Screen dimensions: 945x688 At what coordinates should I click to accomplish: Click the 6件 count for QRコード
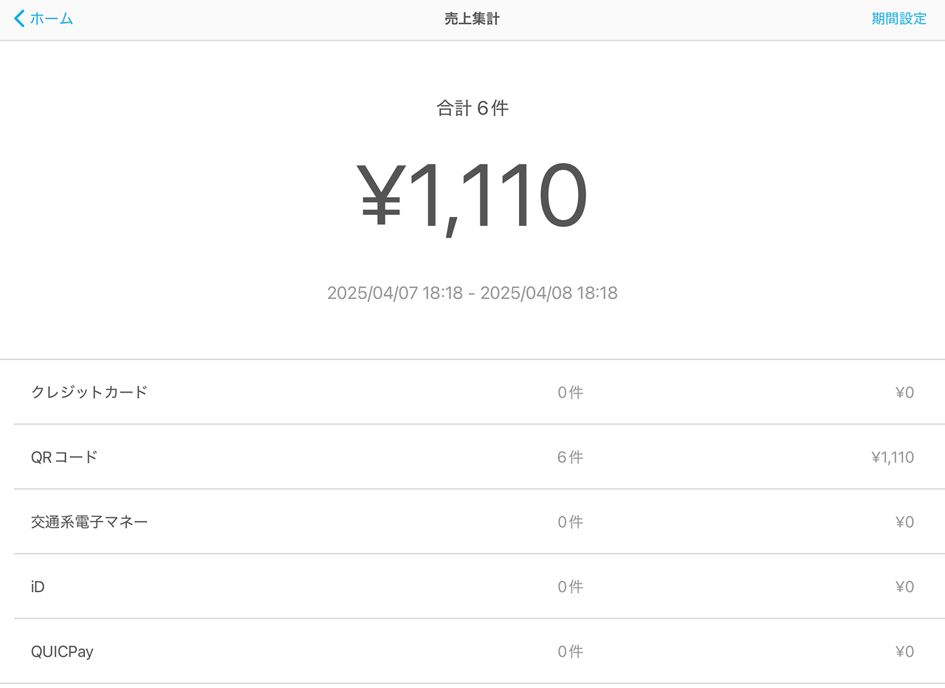[570, 458]
